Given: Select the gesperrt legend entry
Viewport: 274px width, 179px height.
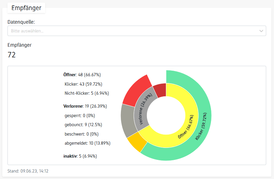Looking at the screenshot, I should click(80, 115).
